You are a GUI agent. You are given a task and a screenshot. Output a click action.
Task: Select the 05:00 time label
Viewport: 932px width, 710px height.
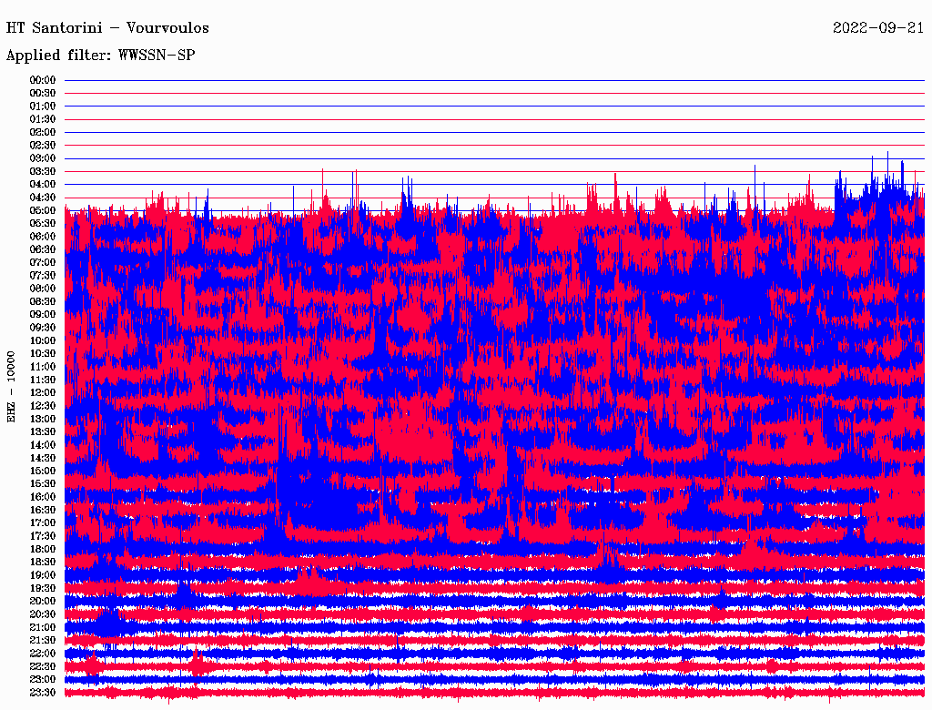(x=43, y=210)
